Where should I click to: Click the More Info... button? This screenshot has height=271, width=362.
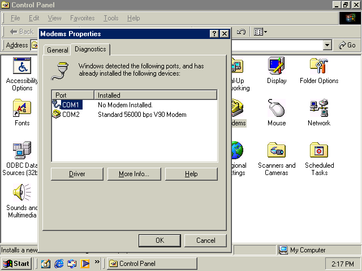pos(134,174)
